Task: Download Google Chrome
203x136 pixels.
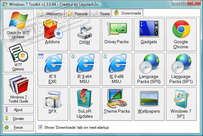Action: [181, 35]
